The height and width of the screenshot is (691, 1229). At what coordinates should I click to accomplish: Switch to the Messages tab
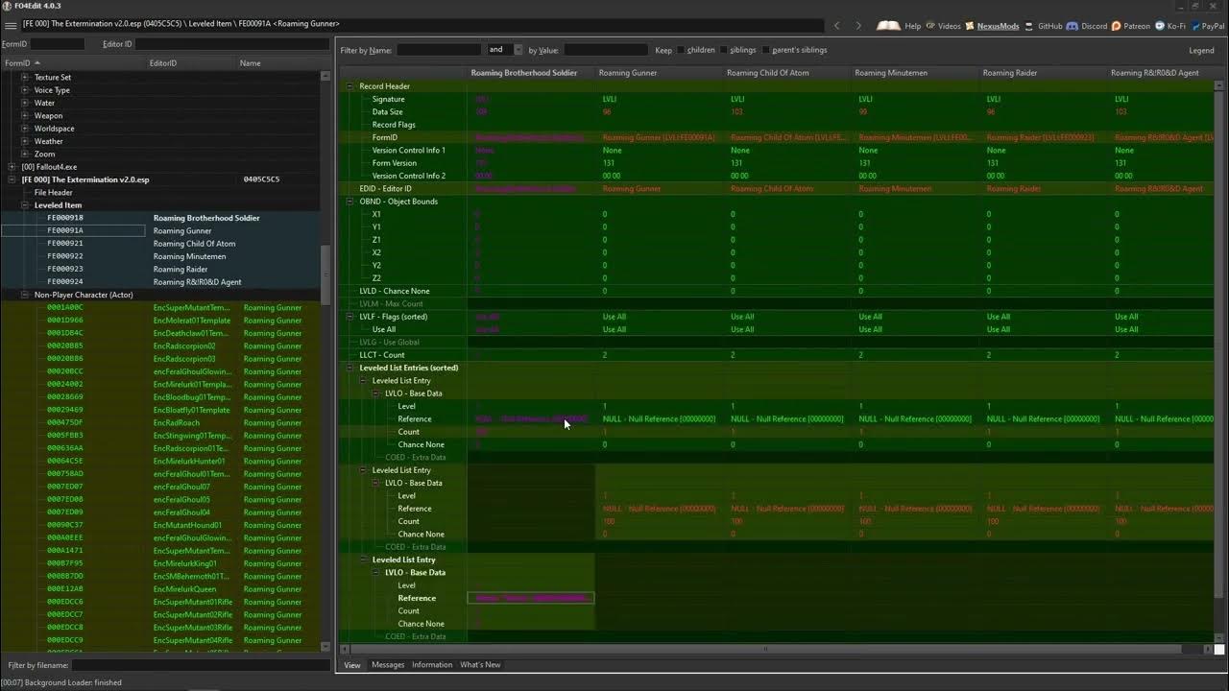388,664
